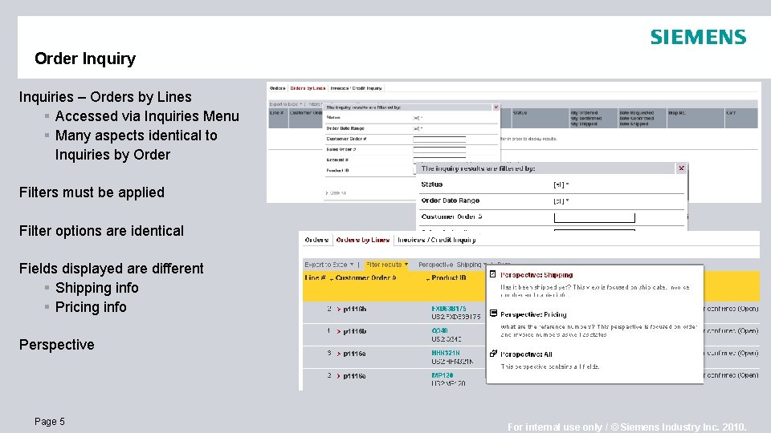This screenshot has height=433, width=771.
Task: Open the Order Date Range dropdown in the small popup
Action: 418,128
